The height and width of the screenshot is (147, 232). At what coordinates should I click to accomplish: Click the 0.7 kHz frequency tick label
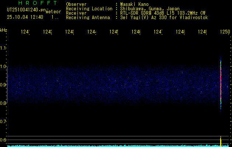click(3, 122)
